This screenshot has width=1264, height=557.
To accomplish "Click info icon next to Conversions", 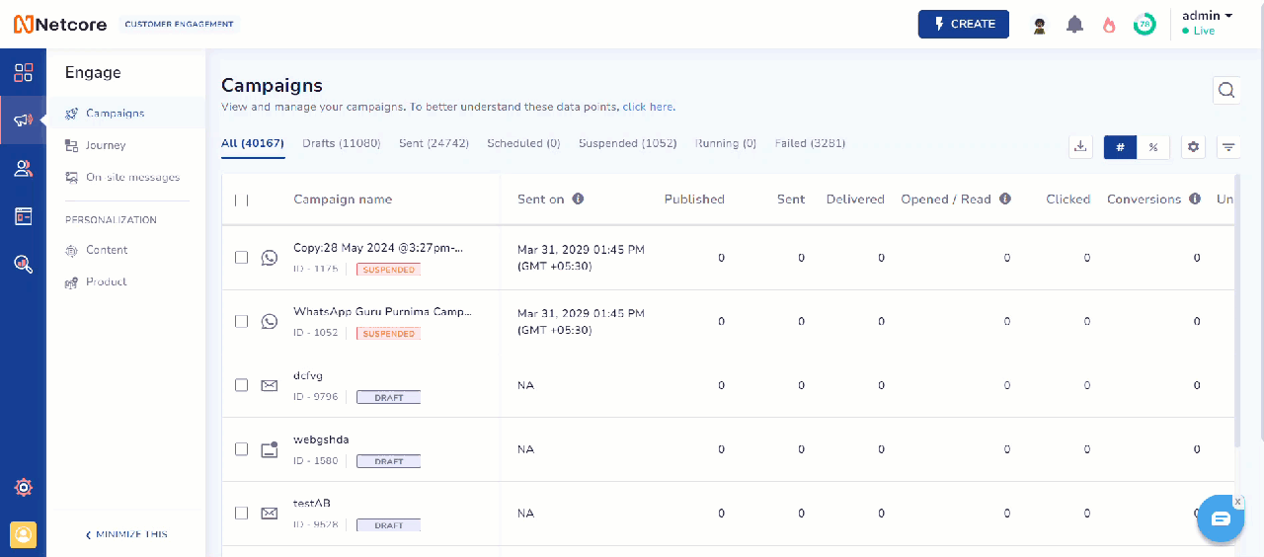I will coord(1195,199).
